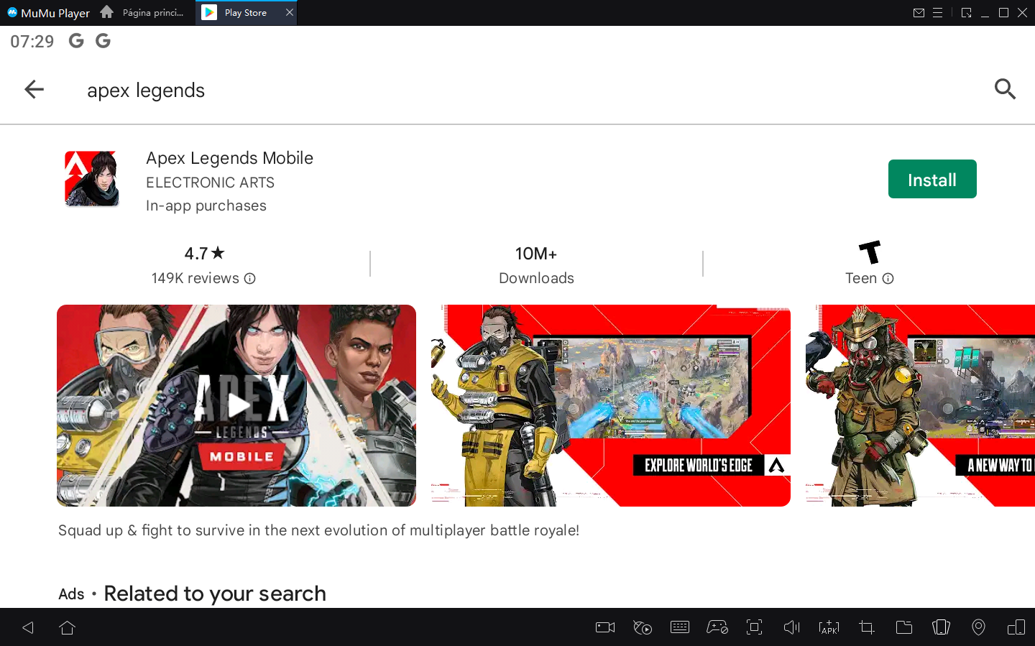
Task: Toggle fullscreen mode
Action: click(754, 627)
